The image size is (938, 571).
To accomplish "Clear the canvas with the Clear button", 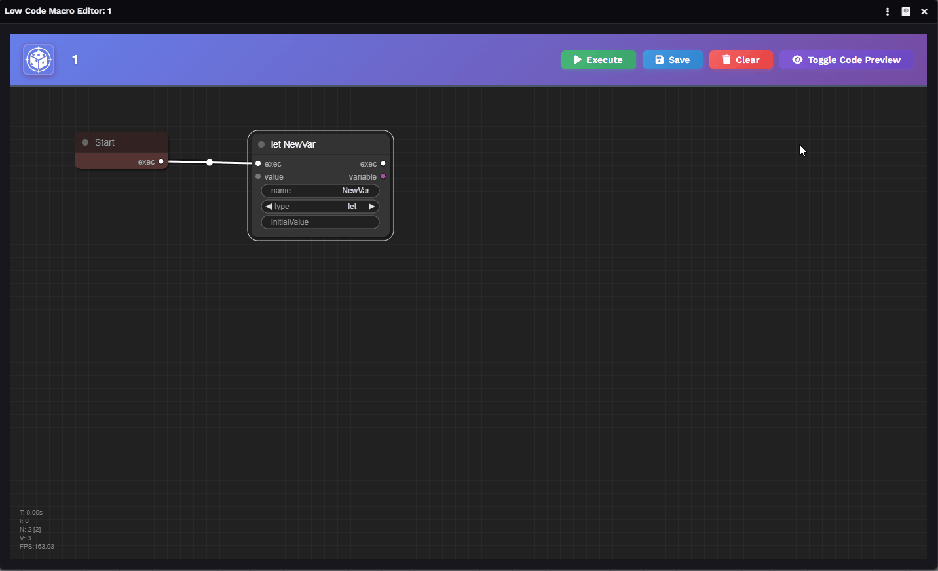I will (x=741, y=60).
